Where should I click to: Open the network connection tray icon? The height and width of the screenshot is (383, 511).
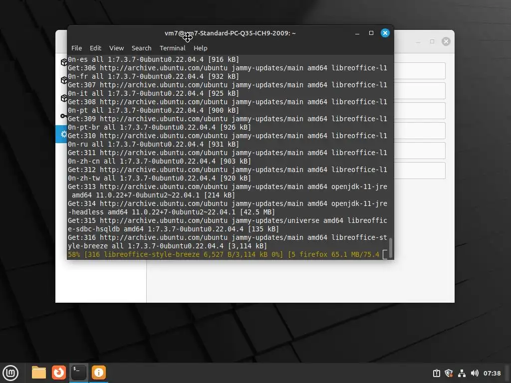click(x=462, y=373)
